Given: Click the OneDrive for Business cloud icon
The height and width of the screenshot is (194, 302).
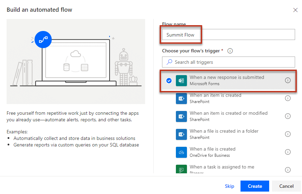Looking at the screenshot, I should click(x=181, y=152).
